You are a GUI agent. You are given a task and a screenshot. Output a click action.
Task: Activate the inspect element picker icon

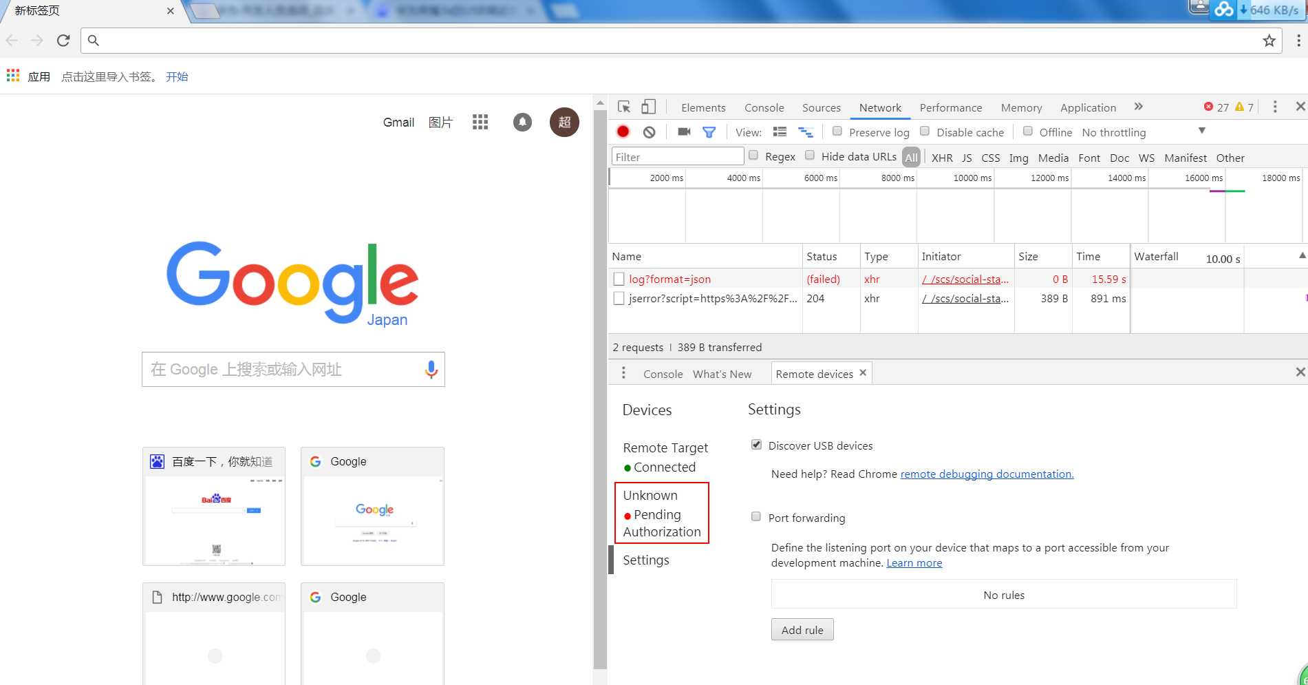pos(624,107)
